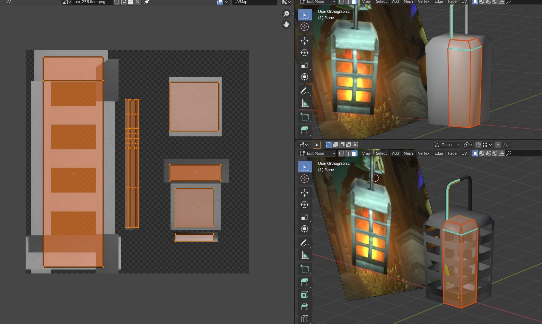Open the Vertex menu in lower viewport
This screenshot has height=324, width=542.
423,153
